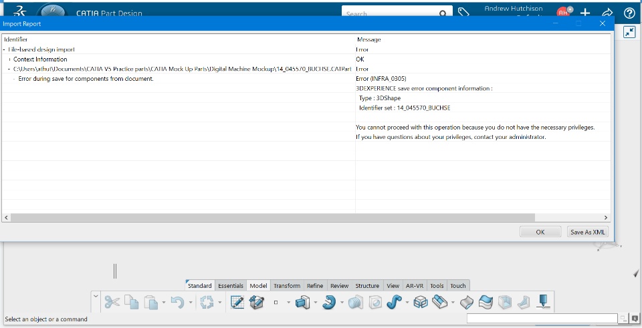Viewport: 642px width, 328px height.
Task: Select the Multi-Sections Solid icon
Action: (440, 303)
